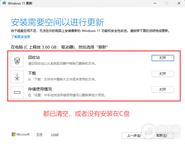Go back with the 上一步(B) button

(134, 135)
